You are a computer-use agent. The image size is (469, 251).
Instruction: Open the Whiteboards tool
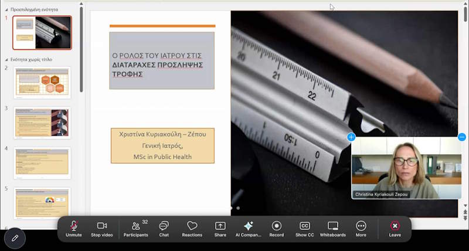[x=333, y=226]
